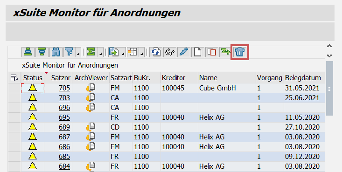Open ArchViewer document icon for record 687
The height and width of the screenshot is (172, 342).
coord(91,137)
